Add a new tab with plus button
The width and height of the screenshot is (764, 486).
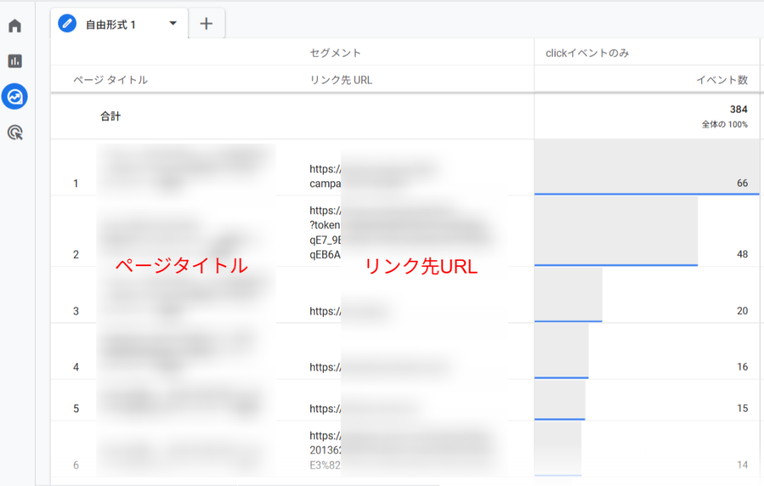pos(207,24)
